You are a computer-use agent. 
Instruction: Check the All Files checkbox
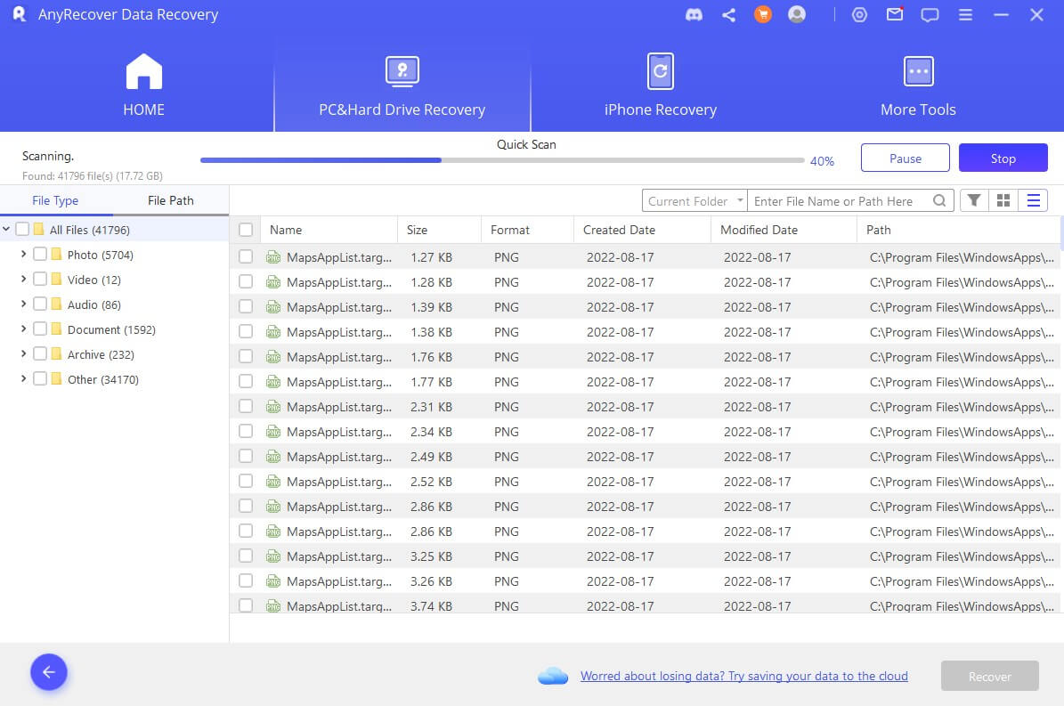(x=24, y=229)
